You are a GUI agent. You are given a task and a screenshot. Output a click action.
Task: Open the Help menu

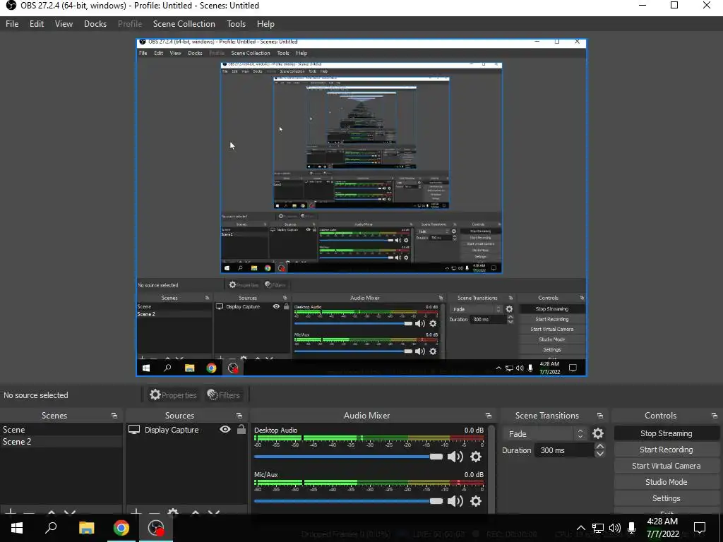265,24
